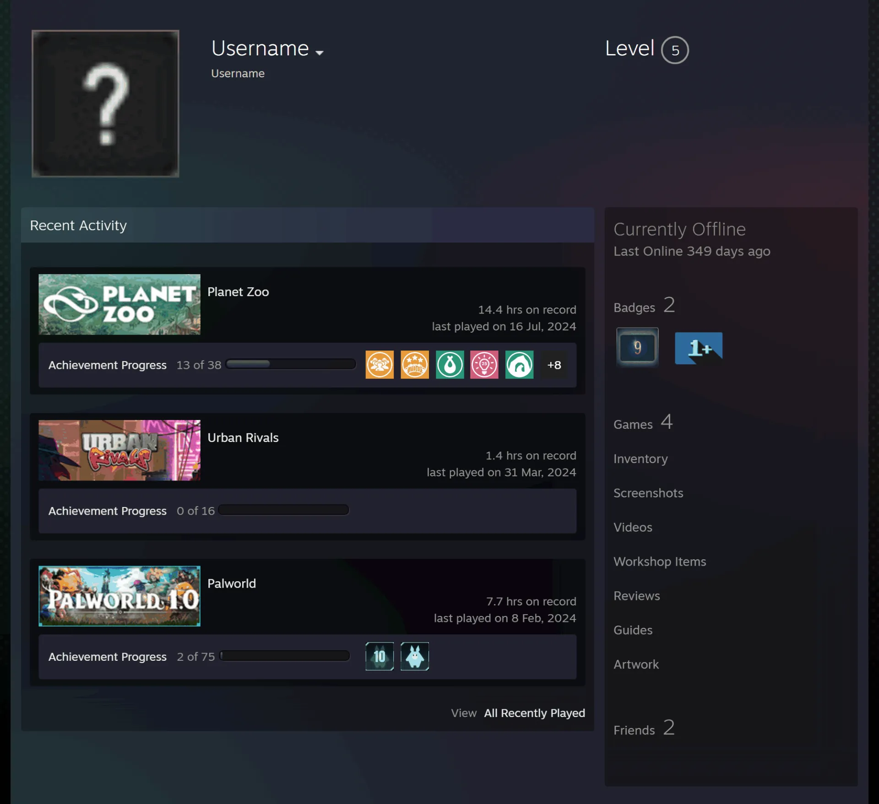Click the Level label text
Screen dimensions: 879x804
pos(629,48)
